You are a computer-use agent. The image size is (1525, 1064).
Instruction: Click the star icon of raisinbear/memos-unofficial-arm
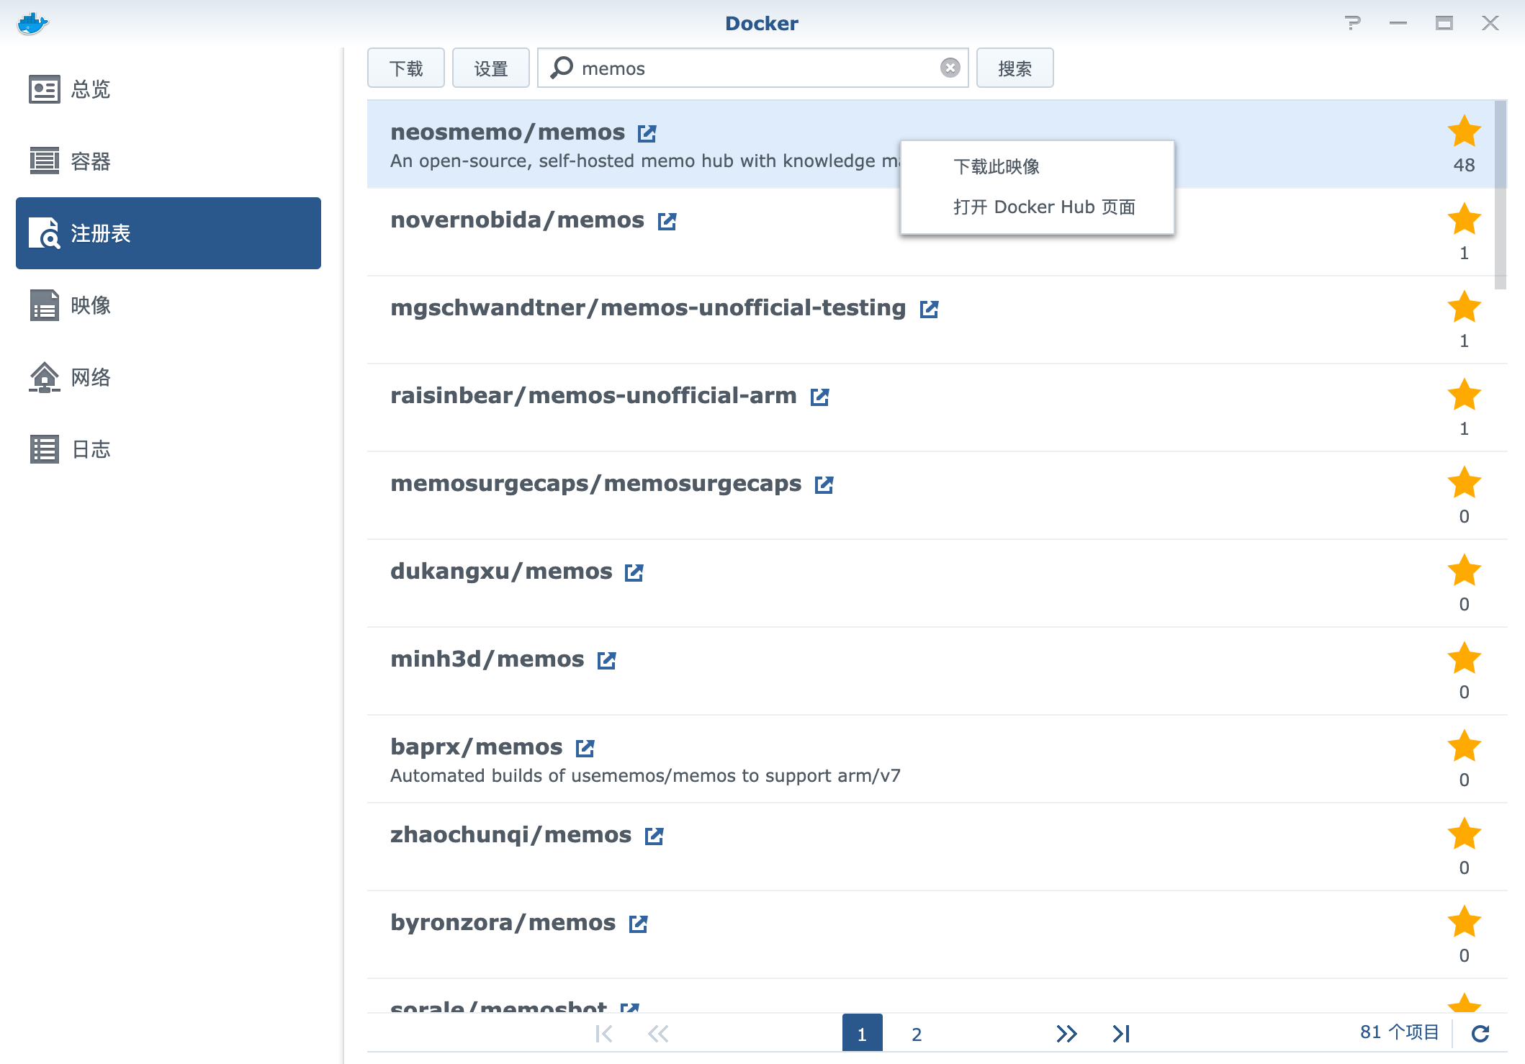pos(1464,395)
